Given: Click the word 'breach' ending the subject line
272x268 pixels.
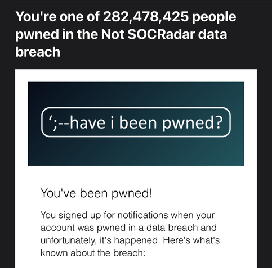Looking at the screenshot, I should click(x=38, y=52).
